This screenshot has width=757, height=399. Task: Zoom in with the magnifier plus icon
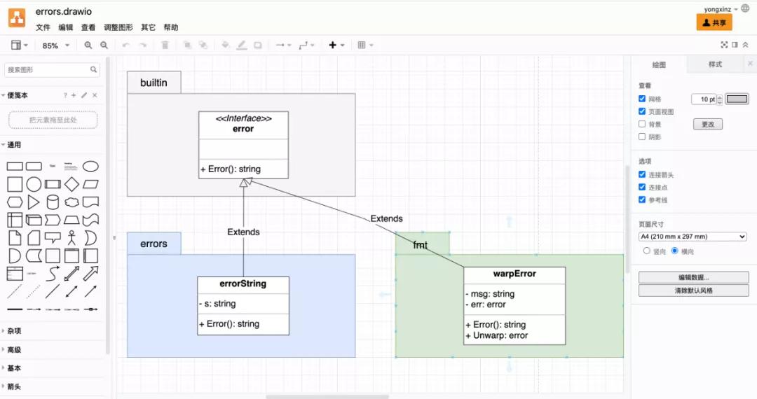pyautogui.click(x=88, y=45)
